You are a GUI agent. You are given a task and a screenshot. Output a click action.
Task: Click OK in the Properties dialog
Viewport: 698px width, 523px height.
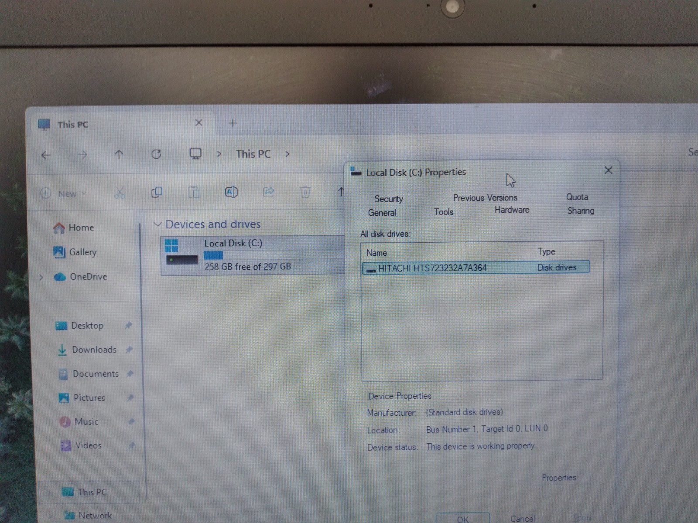click(463, 519)
